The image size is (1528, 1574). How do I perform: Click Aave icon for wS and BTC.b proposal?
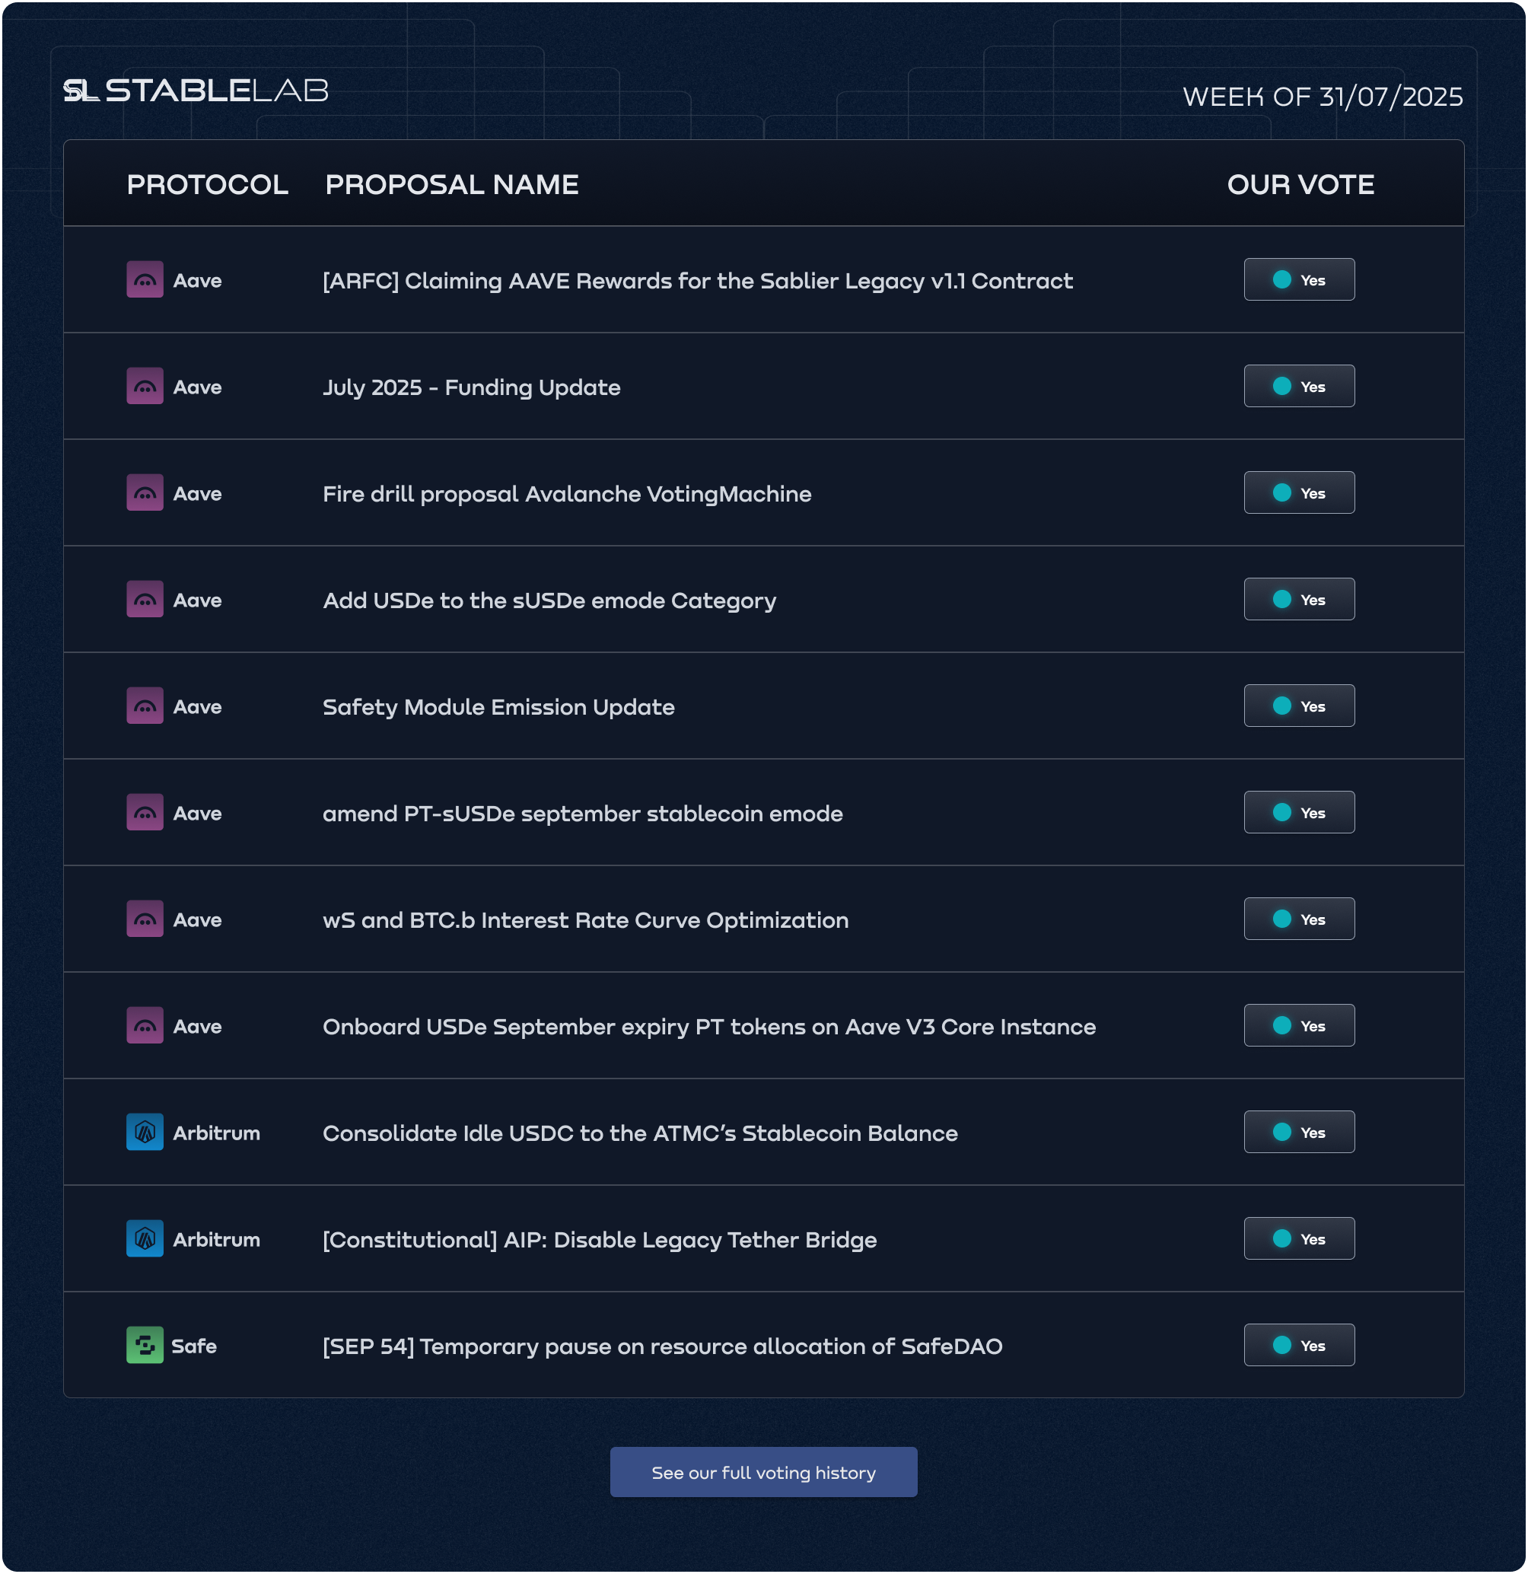click(145, 919)
